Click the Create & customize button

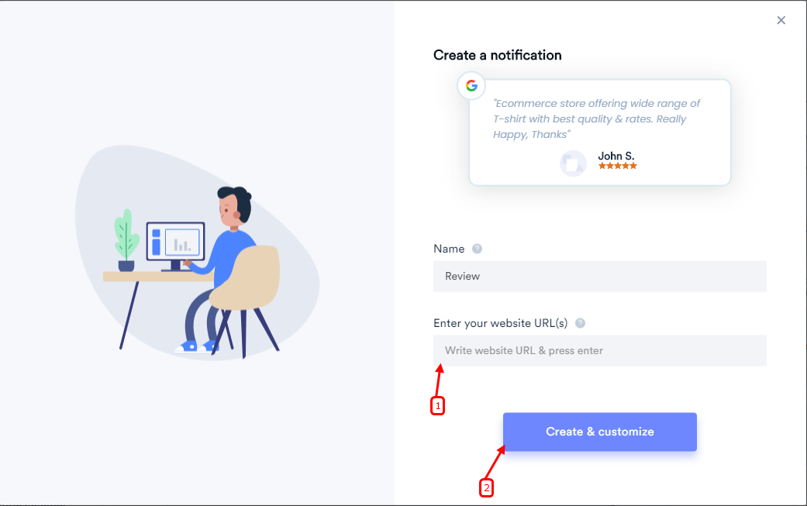pyautogui.click(x=599, y=432)
